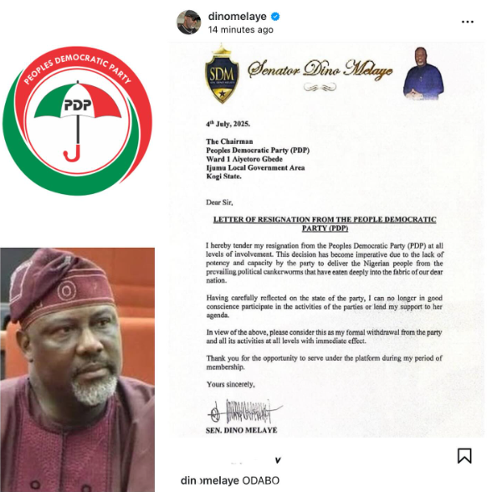Screen dimensions: 497x492
Task: Save the post with the bookmark icon
Action: 464,455
